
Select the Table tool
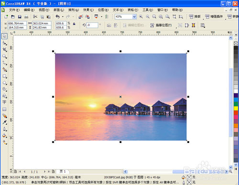pos(4,109)
